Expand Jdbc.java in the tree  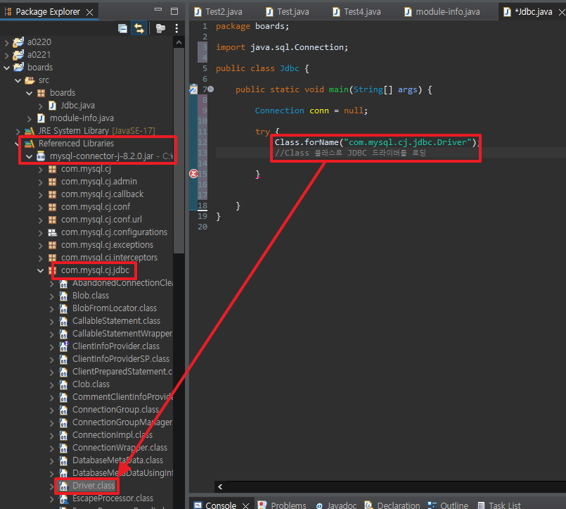tap(41, 106)
